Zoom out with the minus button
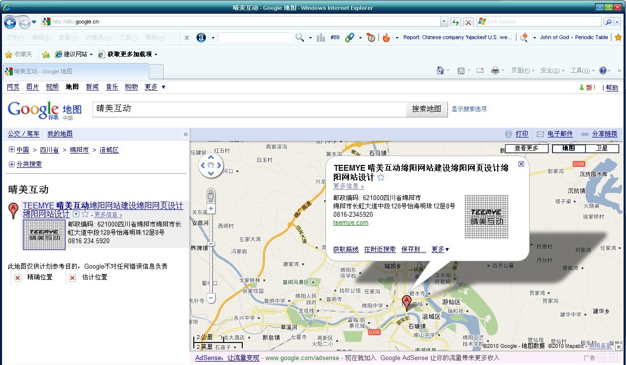This screenshot has height=365, width=626. click(x=211, y=297)
